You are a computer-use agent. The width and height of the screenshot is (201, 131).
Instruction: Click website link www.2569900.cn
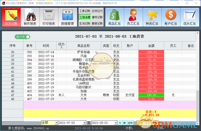38,128
